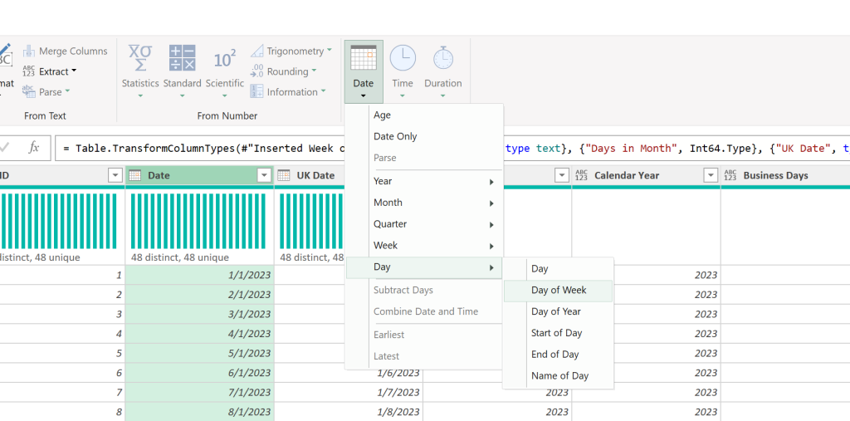
Task: Open Calendar Year column filter dropdown
Action: click(711, 175)
